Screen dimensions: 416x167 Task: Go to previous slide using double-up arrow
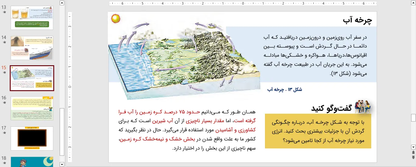413,152
